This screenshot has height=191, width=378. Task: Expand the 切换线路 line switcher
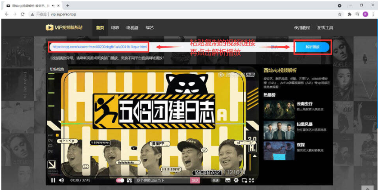(57, 69)
